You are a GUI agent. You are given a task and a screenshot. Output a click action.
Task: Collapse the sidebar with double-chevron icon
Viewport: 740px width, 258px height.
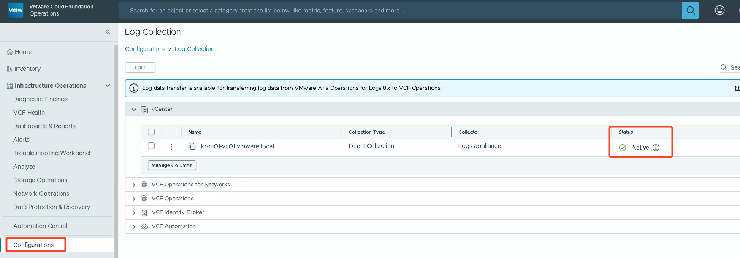pos(108,32)
